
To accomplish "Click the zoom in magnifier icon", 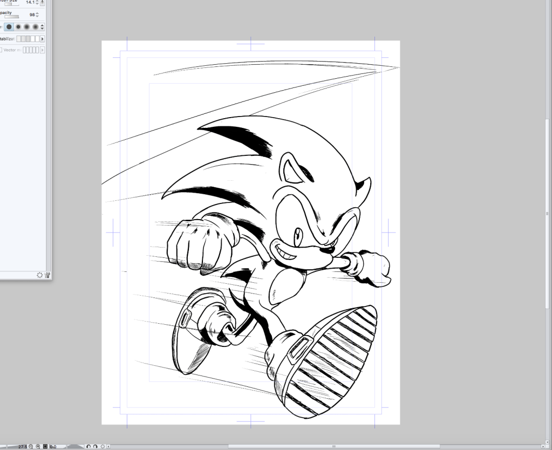I will click(38, 447).
